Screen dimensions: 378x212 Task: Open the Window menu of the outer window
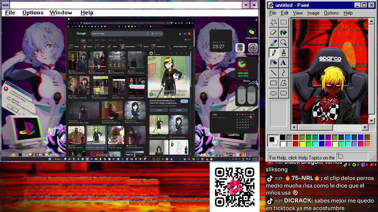coord(61,13)
